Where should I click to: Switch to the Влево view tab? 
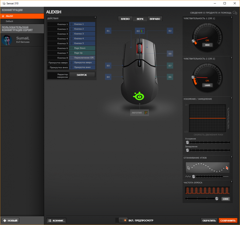tap(125, 19)
